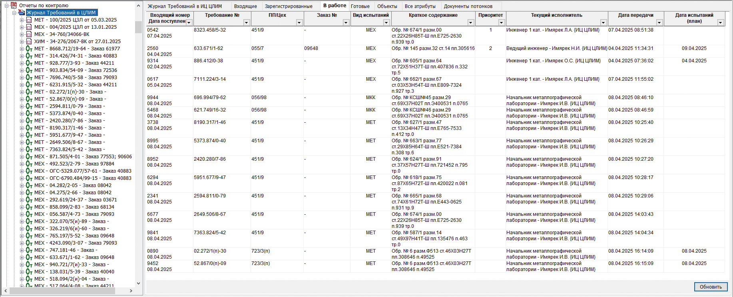
Task: Expand the МЕХ - 004/2025 ЦЗЛ tree node
Action: 22,27
